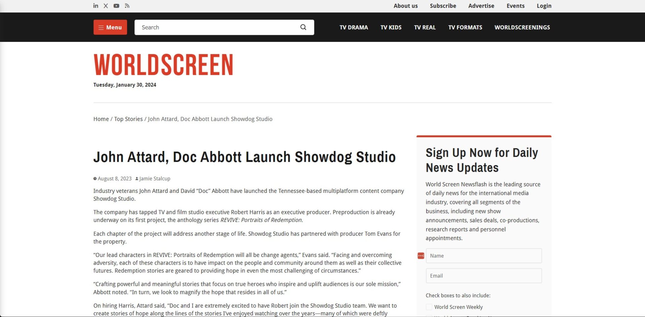Check the World Screen Weekly checkbox
This screenshot has height=317, width=645.
(429, 307)
